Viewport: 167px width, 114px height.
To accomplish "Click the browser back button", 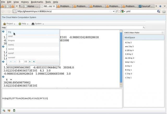I will [3, 11].
